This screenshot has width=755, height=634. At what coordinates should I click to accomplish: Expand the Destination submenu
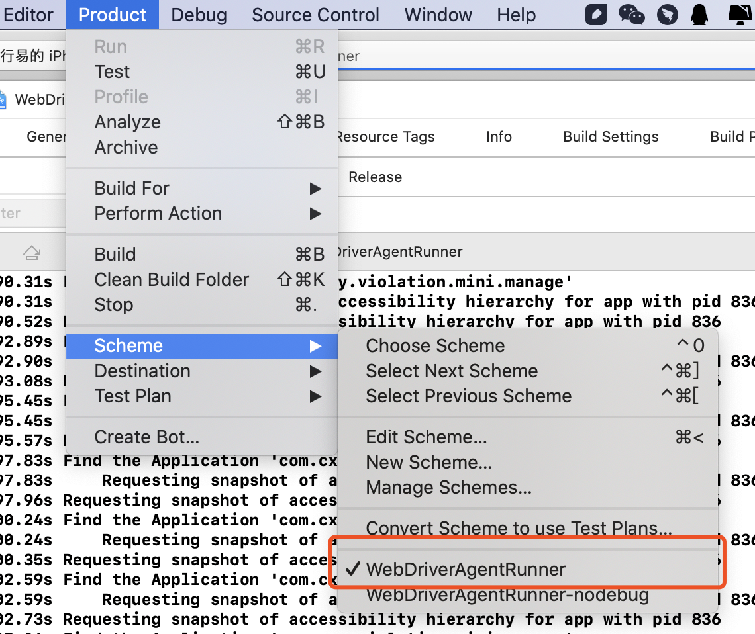[x=202, y=371]
